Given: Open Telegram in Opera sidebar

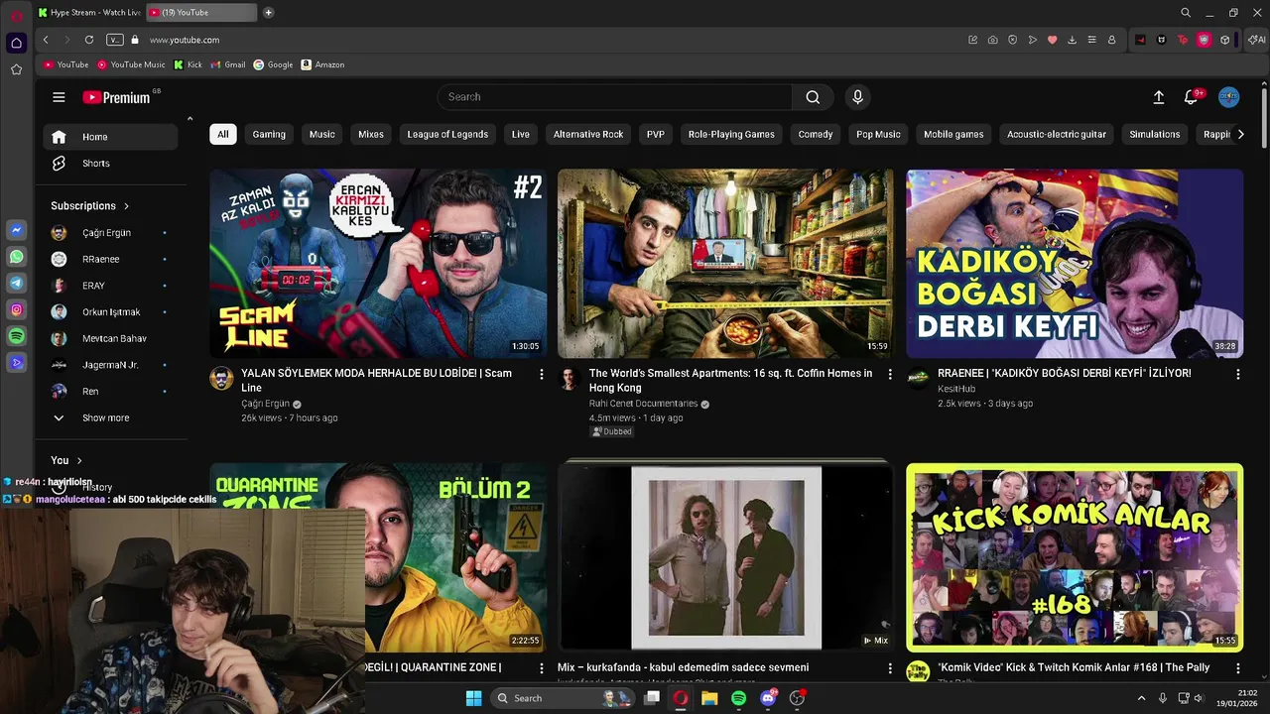Looking at the screenshot, I should (x=17, y=284).
